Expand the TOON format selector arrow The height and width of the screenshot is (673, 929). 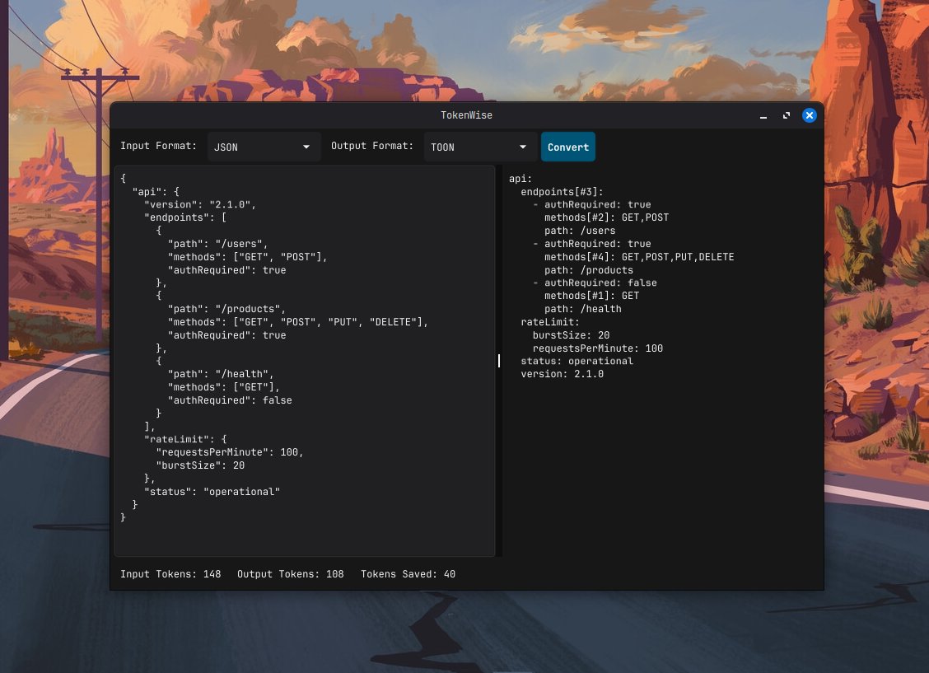tap(522, 146)
